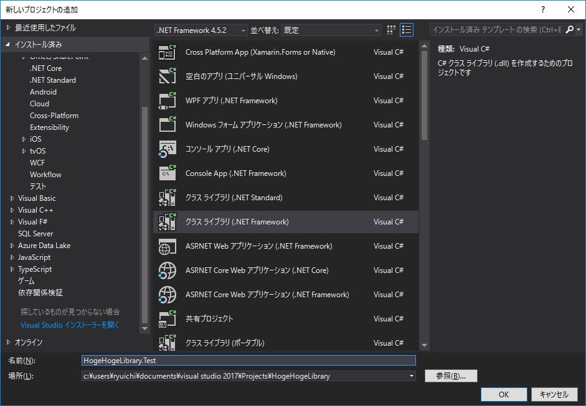This screenshot has width=586, height=406.
Task: Select the Android category
Action: point(44,92)
